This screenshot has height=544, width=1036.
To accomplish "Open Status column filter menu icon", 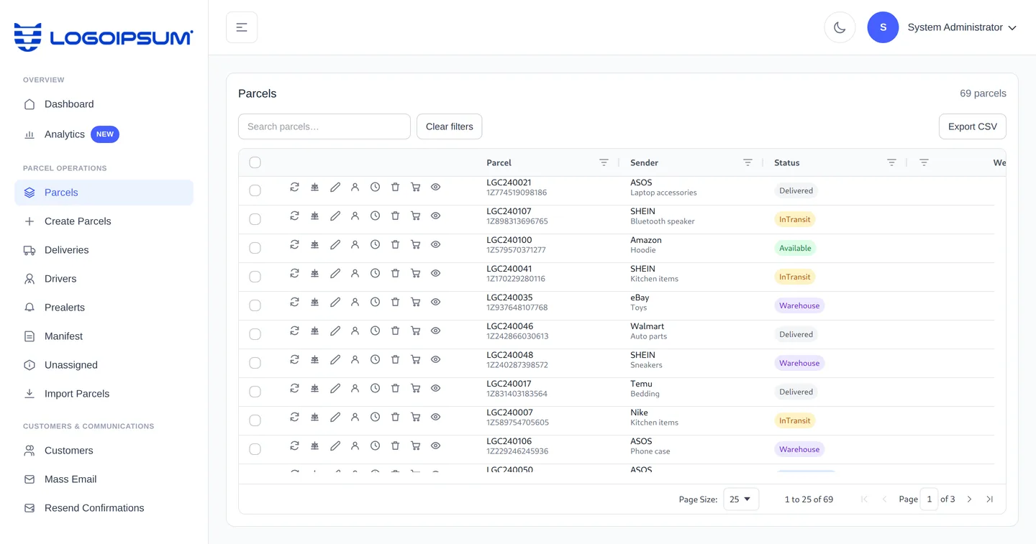I will tap(891, 162).
